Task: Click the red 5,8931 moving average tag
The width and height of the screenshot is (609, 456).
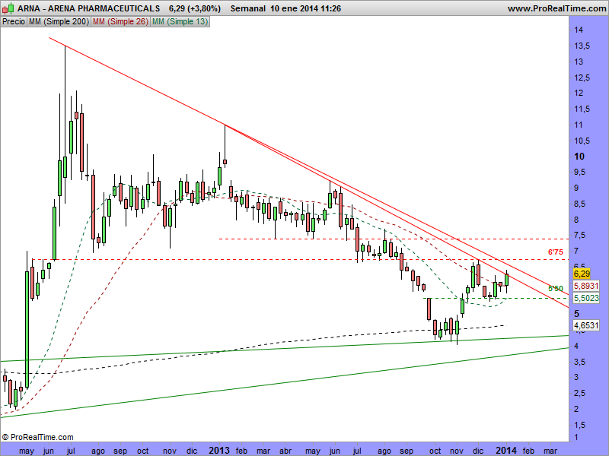Action: tap(586, 287)
